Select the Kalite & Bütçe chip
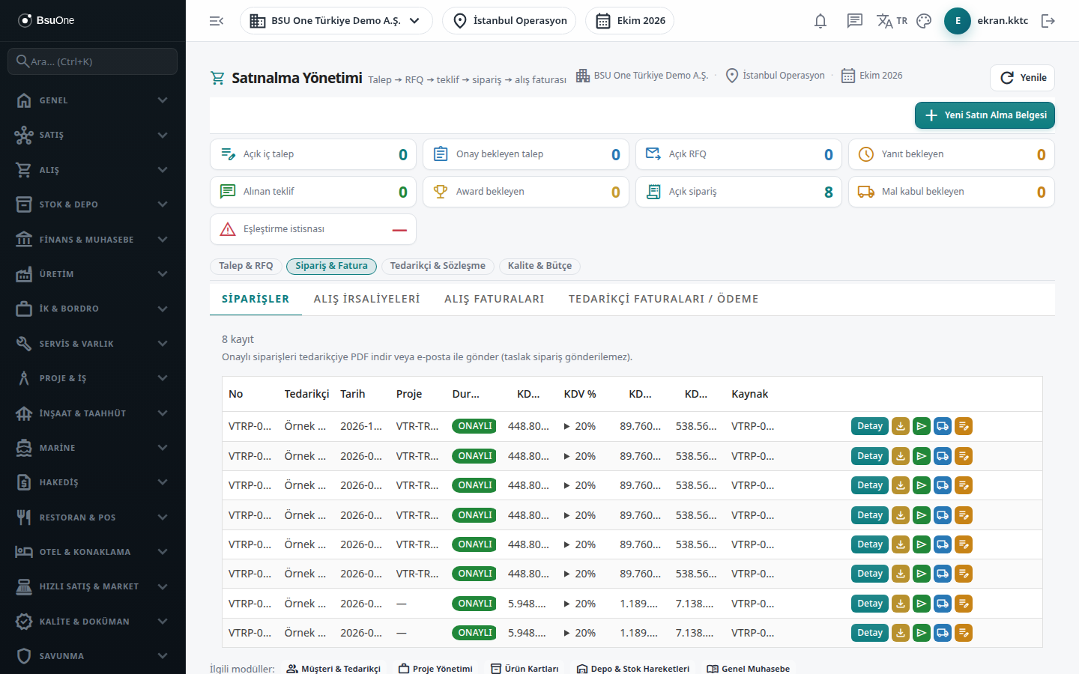The height and width of the screenshot is (674, 1079). (x=539, y=266)
